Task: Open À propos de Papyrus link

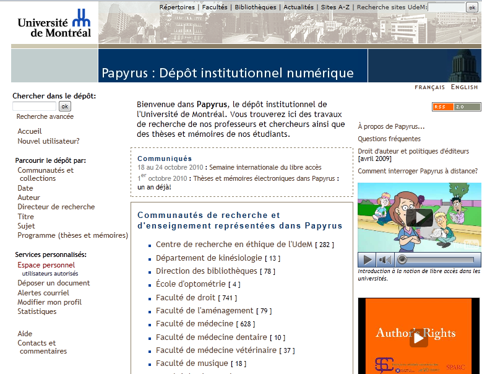Action: coord(391,126)
